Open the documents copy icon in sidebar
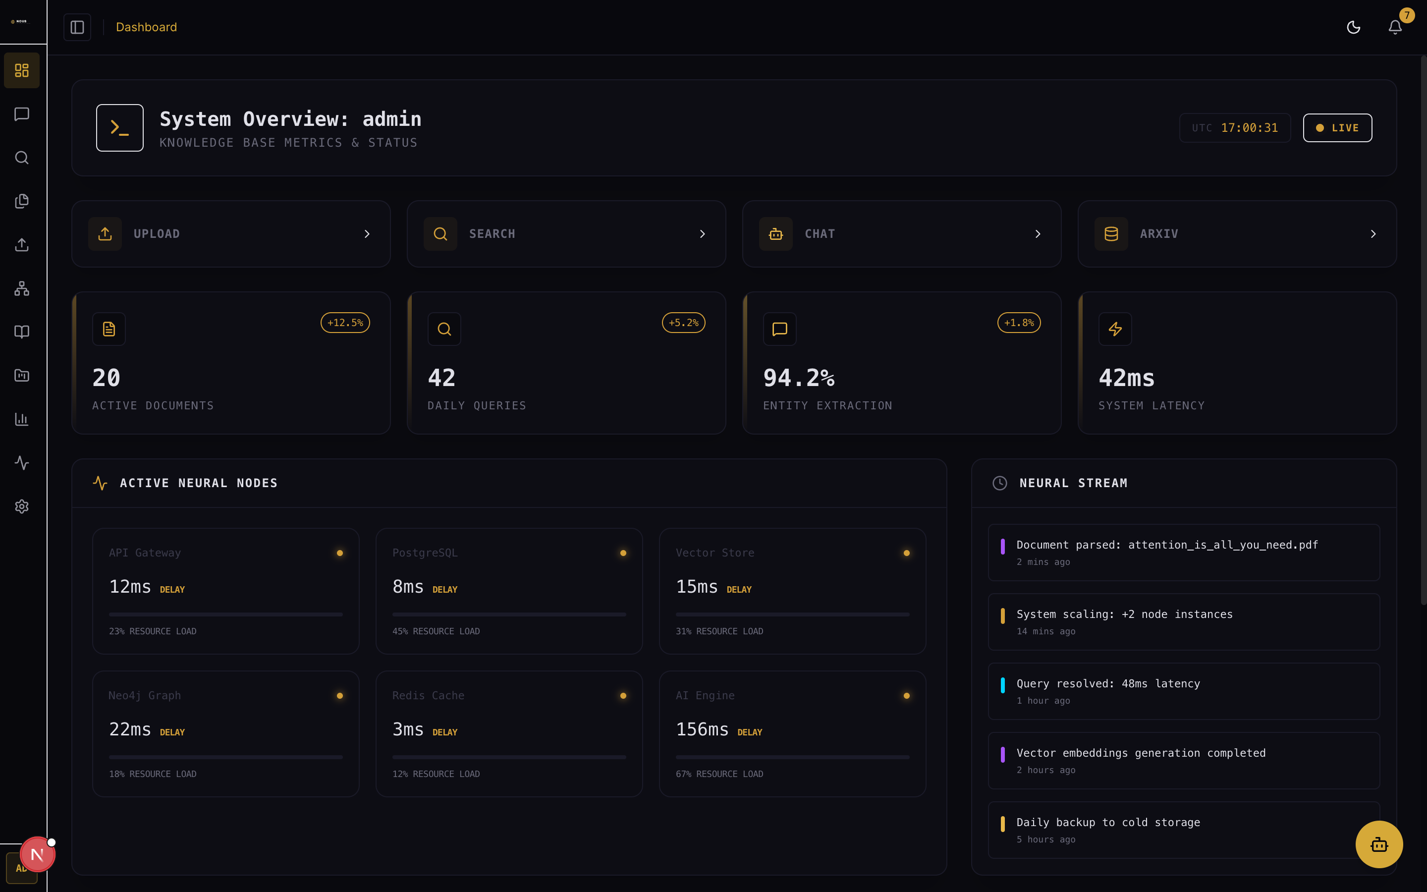The height and width of the screenshot is (892, 1427). (22, 201)
